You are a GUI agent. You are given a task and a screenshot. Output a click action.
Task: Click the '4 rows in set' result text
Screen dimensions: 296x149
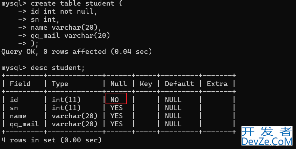[x=51, y=140]
